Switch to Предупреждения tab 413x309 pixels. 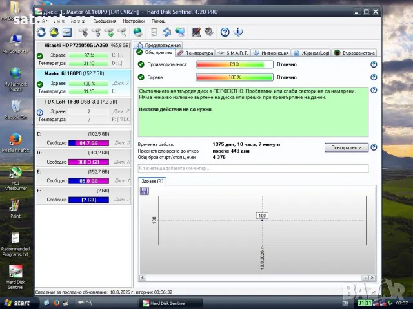pos(159,45)
